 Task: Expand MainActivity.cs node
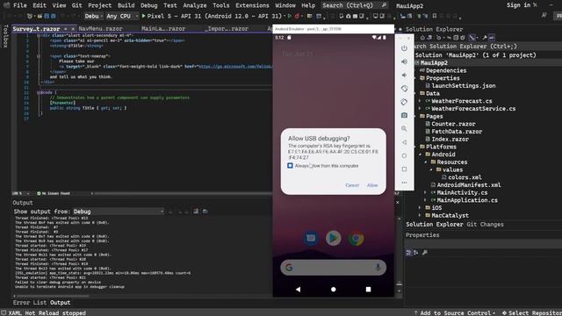[425, 192]
